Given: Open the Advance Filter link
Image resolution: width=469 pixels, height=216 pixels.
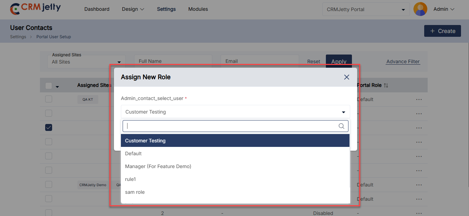Looking at the screenshot, I should click(403, 61).
